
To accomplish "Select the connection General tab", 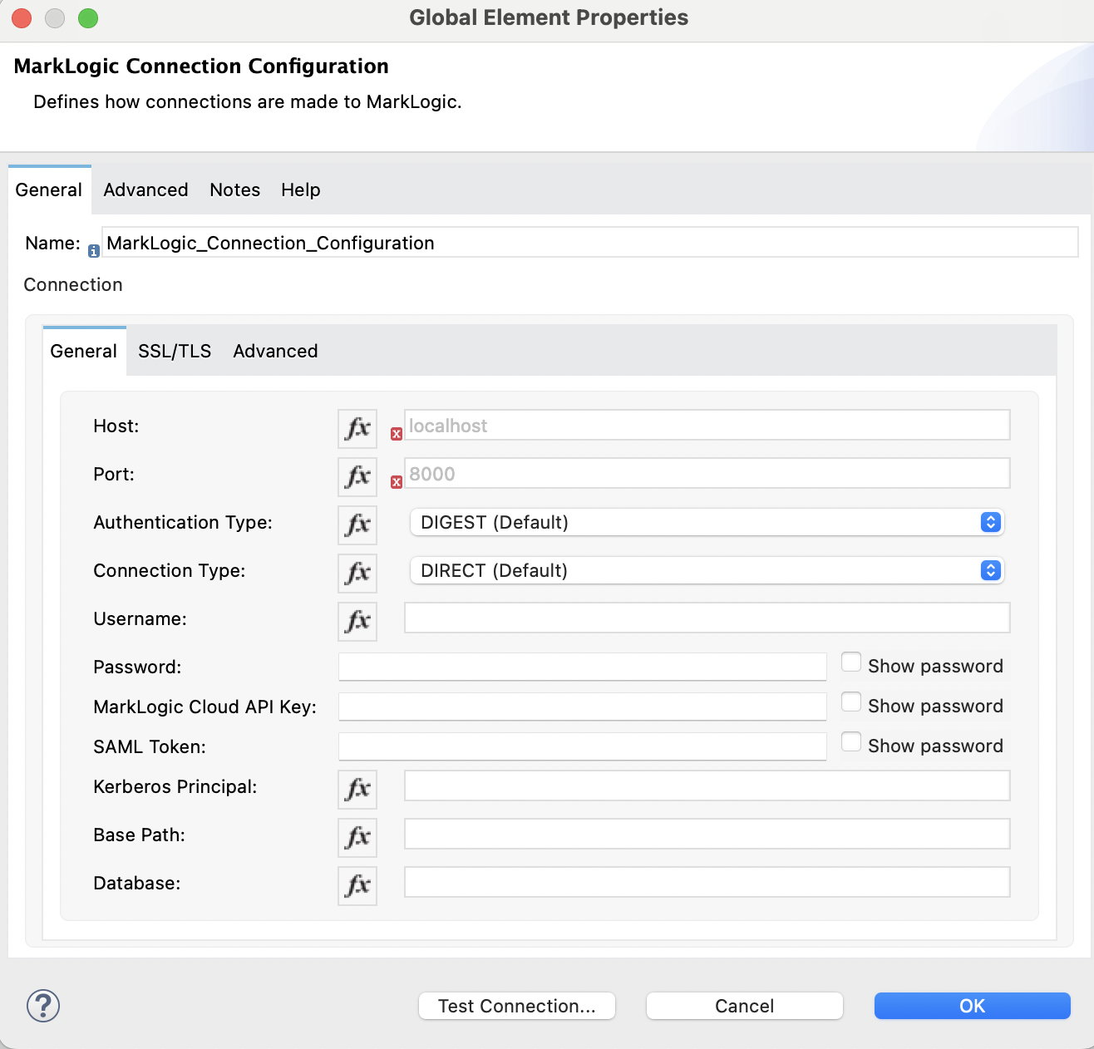I will (84, 352).
